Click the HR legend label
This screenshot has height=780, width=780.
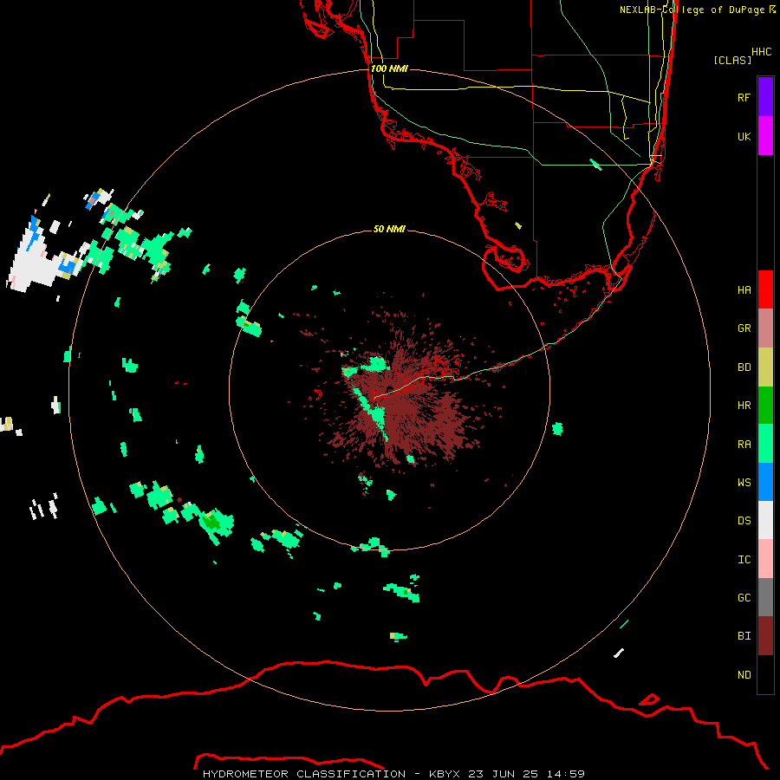744,406
